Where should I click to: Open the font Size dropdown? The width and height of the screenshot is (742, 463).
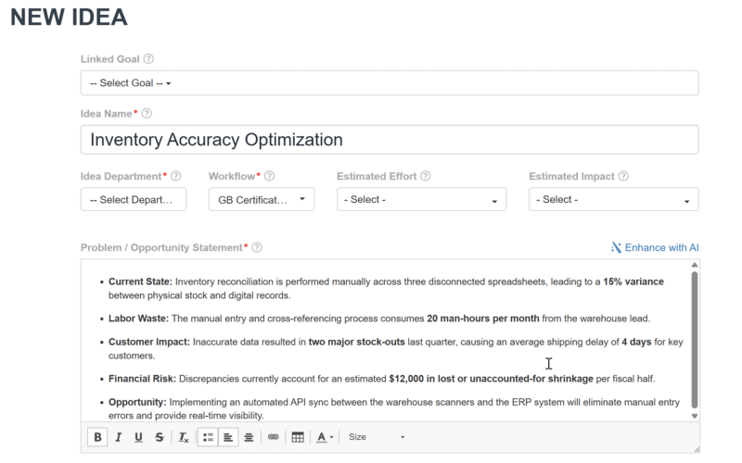coord(377,437)
